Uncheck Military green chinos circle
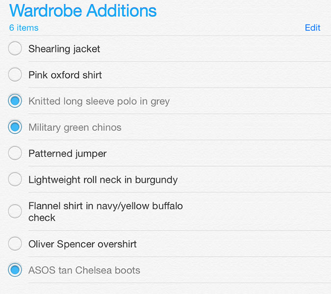This screenshot has height=294, width=331. [15, 127]
